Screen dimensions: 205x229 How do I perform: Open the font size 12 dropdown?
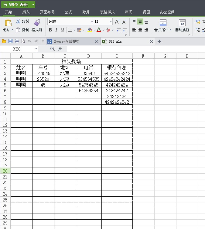tap(111, 22)
